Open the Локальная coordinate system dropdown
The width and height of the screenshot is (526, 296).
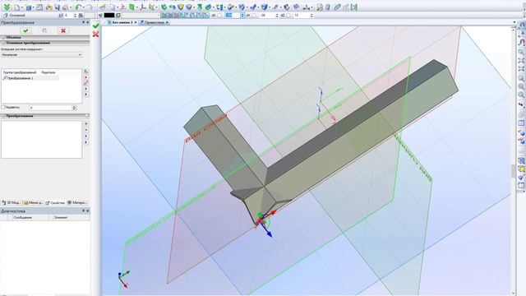click(42, 55)
